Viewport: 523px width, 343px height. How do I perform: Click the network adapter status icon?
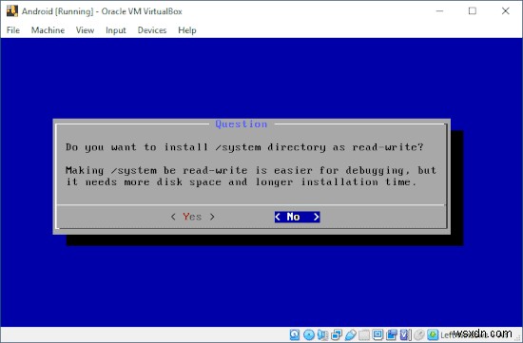pos(337,334)
